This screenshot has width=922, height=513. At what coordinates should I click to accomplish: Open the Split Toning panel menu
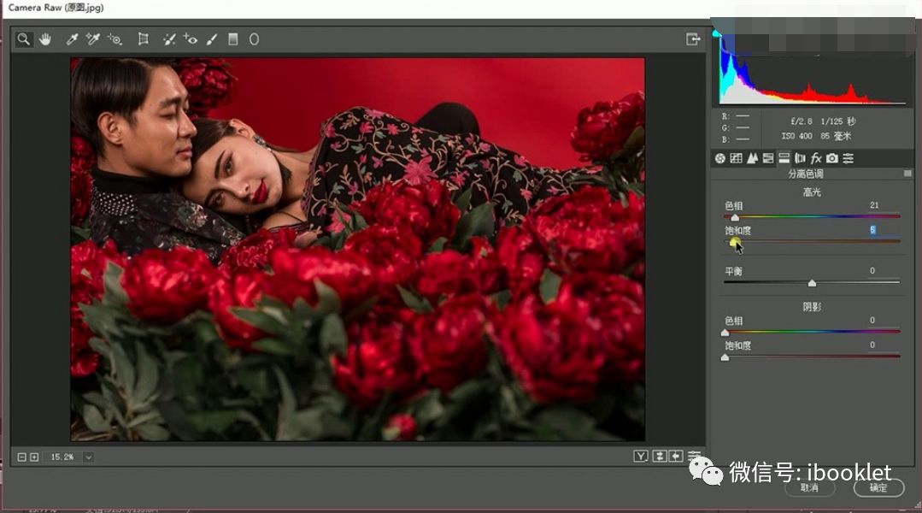907,174
